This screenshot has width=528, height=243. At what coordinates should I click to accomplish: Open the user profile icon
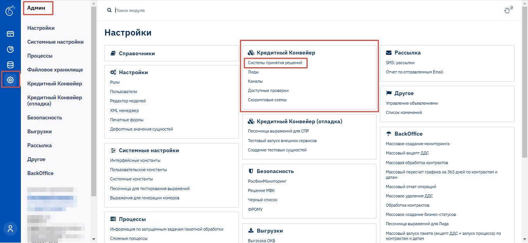tap(10, 228)
